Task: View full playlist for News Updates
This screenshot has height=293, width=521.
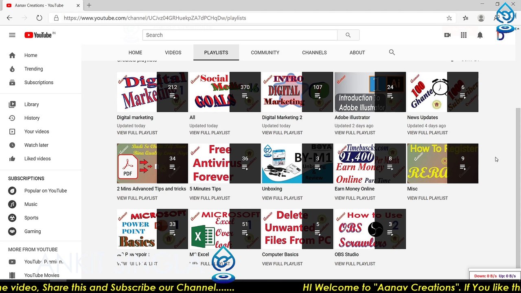Action: [x=427, y=133]
